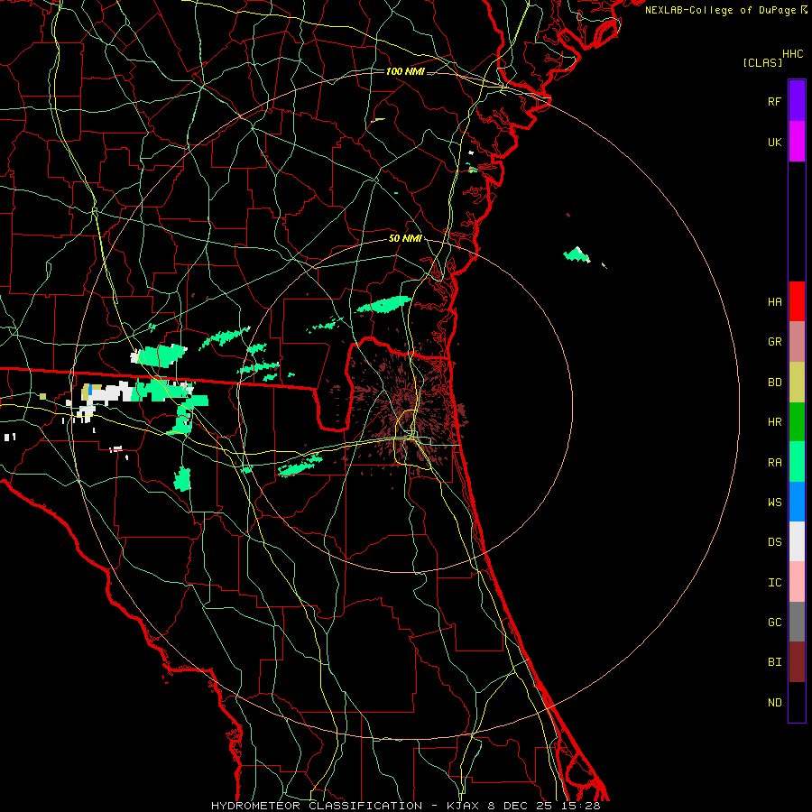
Task: Click the RA legend label
Action: click(774, 462)
